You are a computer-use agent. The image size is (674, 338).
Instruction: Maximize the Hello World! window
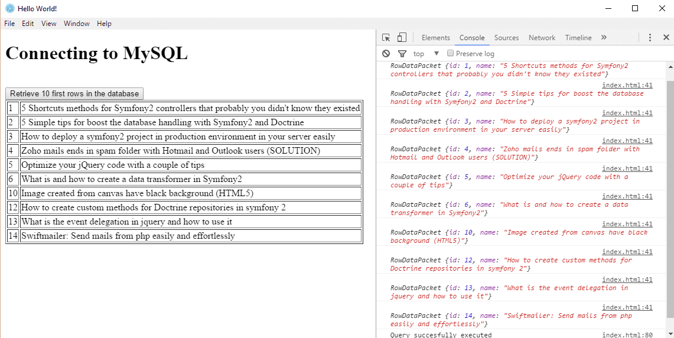[635, 8]
